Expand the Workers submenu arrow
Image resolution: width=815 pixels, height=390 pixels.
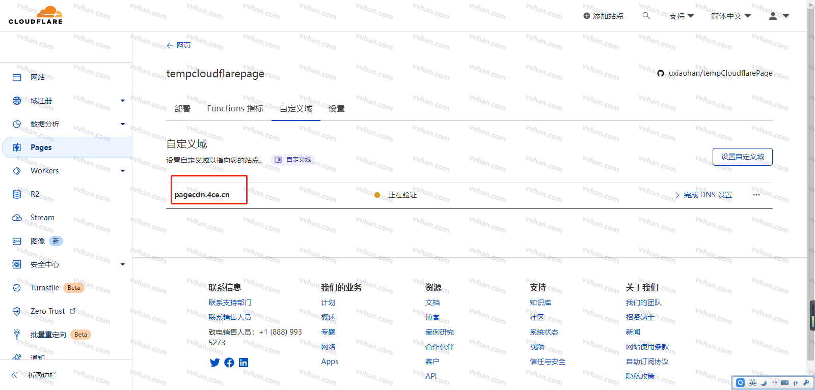point(123,171)
